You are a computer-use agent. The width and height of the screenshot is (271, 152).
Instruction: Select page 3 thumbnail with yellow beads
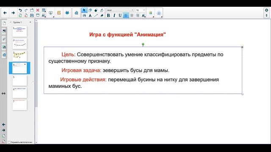(x=20, y=56)
